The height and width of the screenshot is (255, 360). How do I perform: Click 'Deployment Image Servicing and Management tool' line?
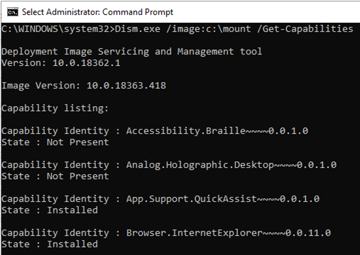pos(131,52)
